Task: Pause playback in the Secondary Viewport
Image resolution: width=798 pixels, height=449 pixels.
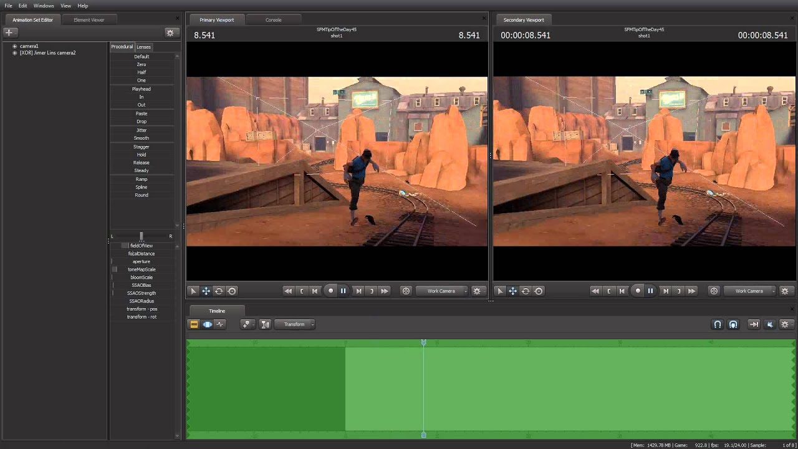Action: (x=650, y=291)
